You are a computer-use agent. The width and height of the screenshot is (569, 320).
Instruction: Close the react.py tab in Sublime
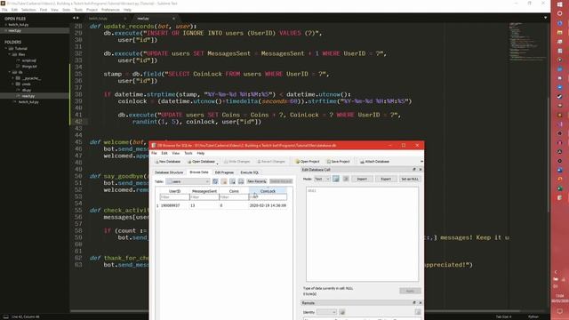click(x=173, y=18)
